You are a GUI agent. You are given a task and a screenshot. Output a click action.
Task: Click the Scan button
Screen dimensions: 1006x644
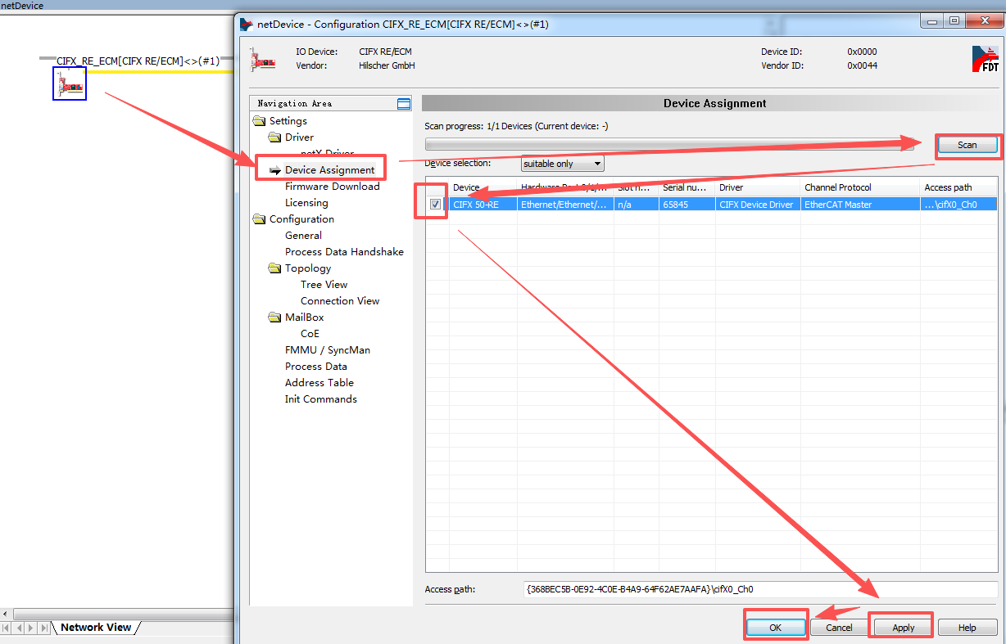(x=967, y=145)
